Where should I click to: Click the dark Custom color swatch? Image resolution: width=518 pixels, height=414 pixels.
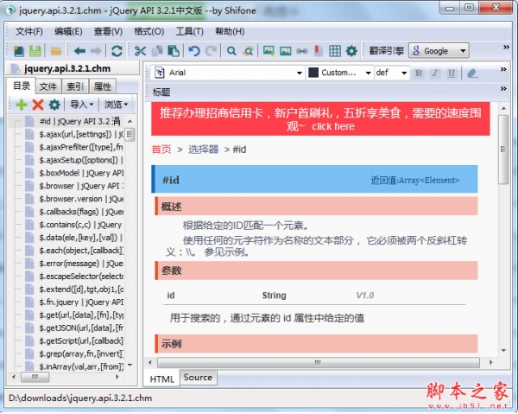pos(313,73)
